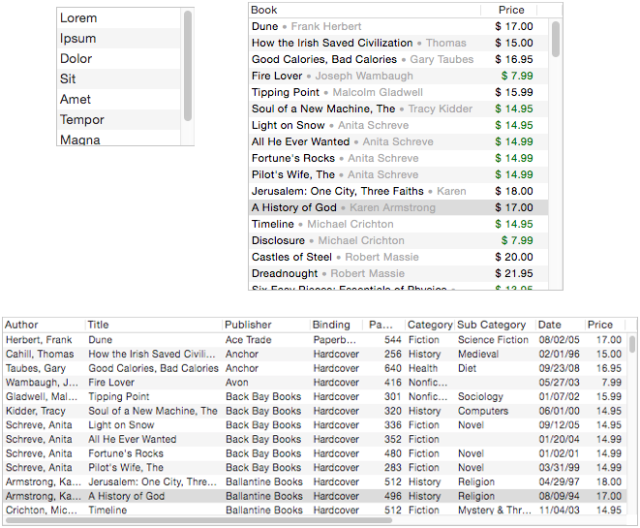Click the 09/23/08 date cell
Screen dimensions: 640x528
point(559,368)
